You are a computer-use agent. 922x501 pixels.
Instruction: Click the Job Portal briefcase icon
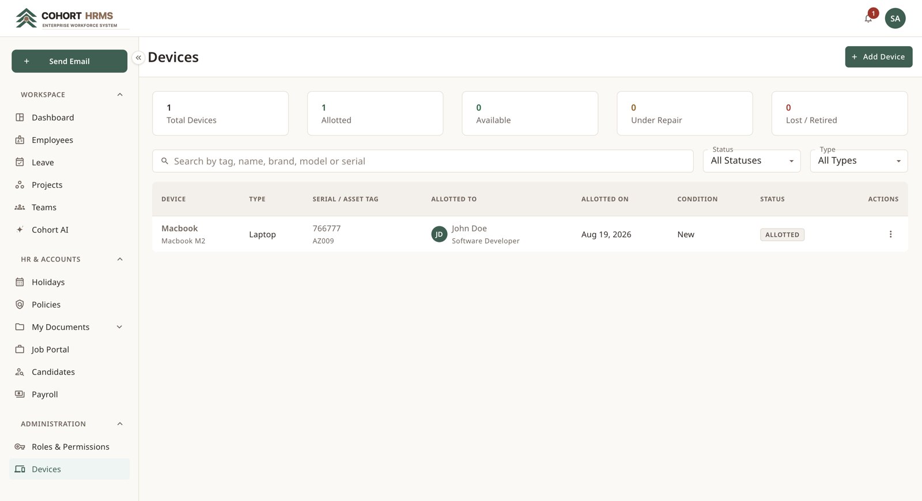point(20,350)
